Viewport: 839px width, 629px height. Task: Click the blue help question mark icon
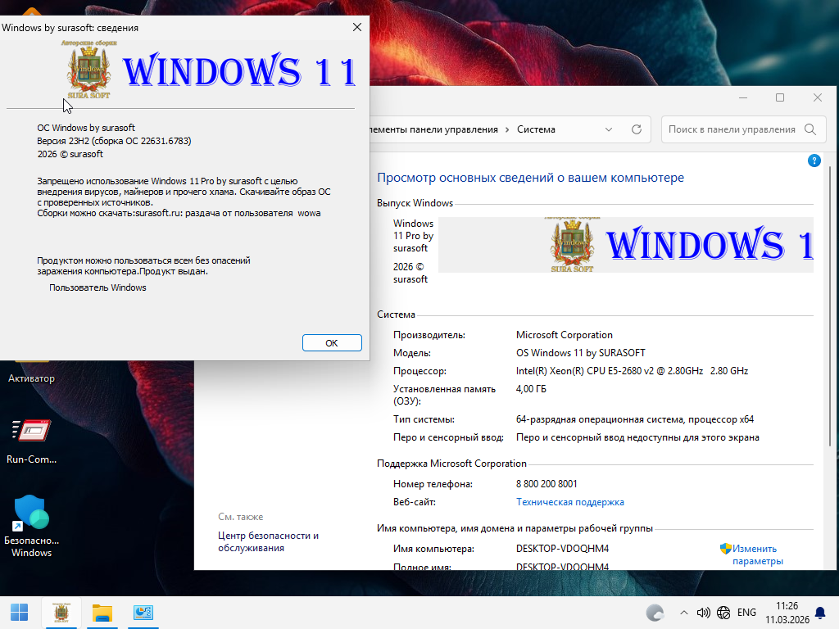coord(814,161)
